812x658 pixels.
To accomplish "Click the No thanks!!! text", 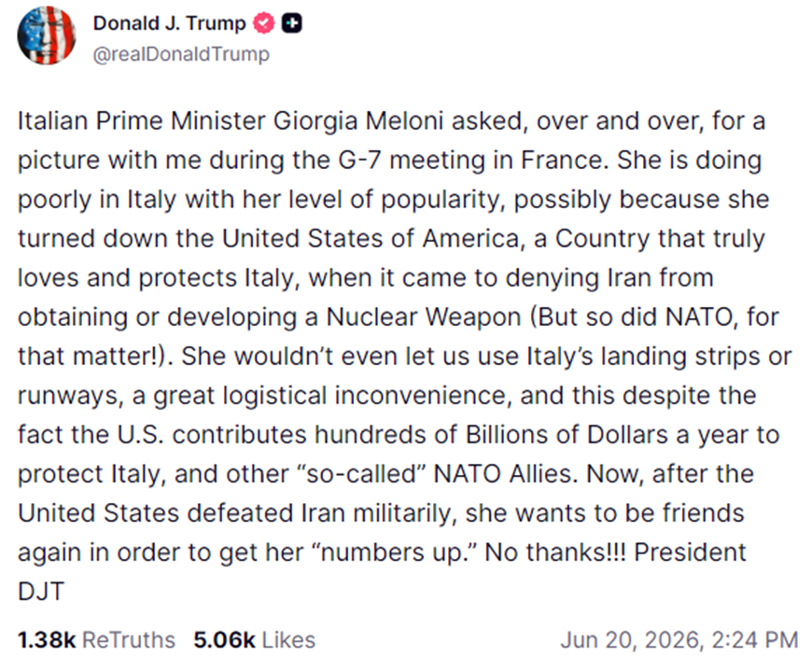I will pyautogui.click(x=555, y=553).
